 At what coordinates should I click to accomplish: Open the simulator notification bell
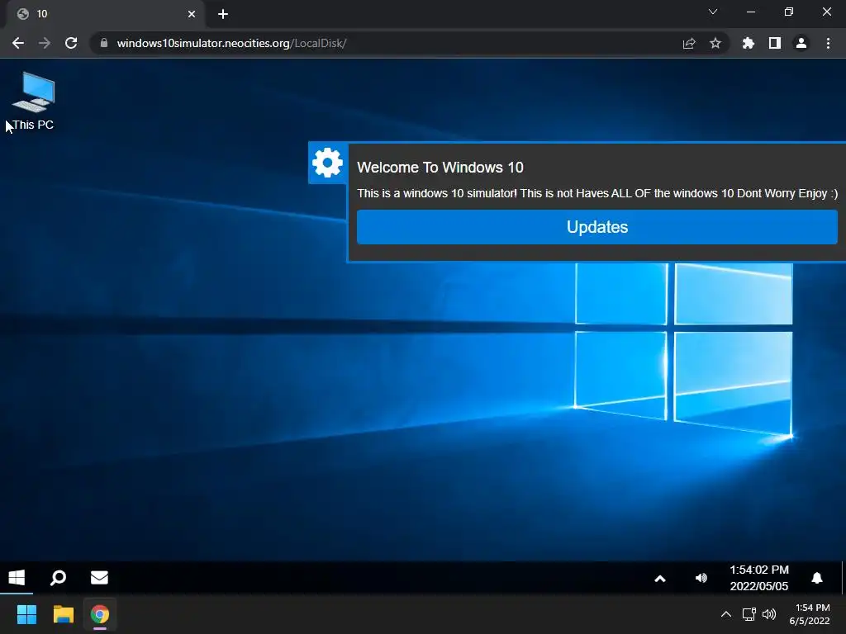point(817,578)
